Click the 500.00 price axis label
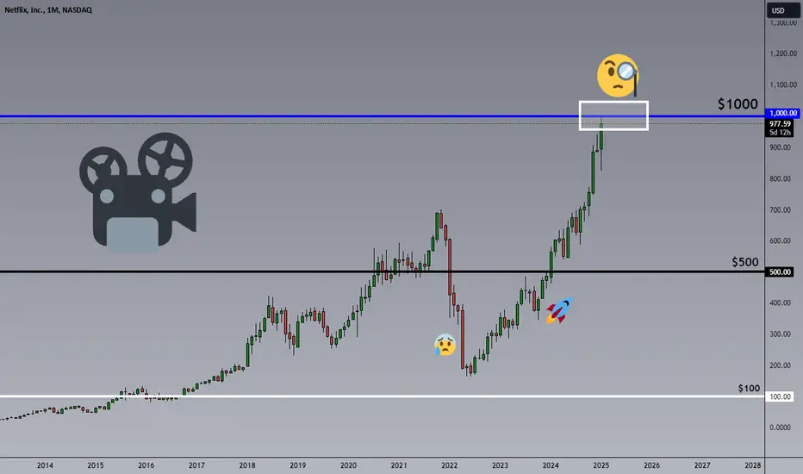Image resolution: width=803 pixels, height=474 pixels. [780, 272]
